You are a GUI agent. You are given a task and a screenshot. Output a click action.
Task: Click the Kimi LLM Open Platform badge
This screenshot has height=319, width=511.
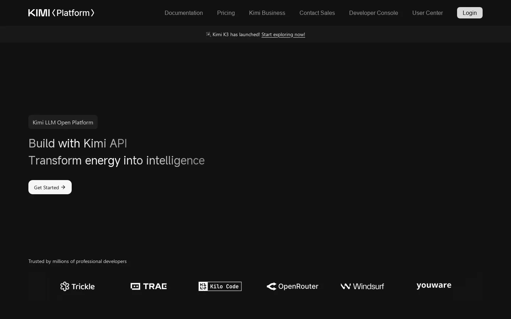(63, 122)
